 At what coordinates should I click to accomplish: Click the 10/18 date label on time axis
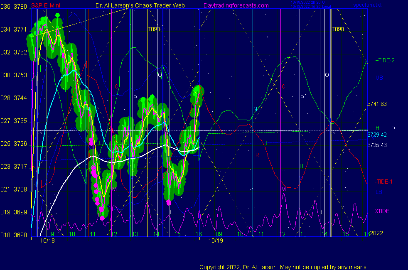click(x=48, y=241)
